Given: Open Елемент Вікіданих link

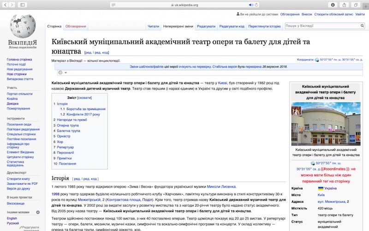Looking at the screenshot, I should tap(20, 152).
